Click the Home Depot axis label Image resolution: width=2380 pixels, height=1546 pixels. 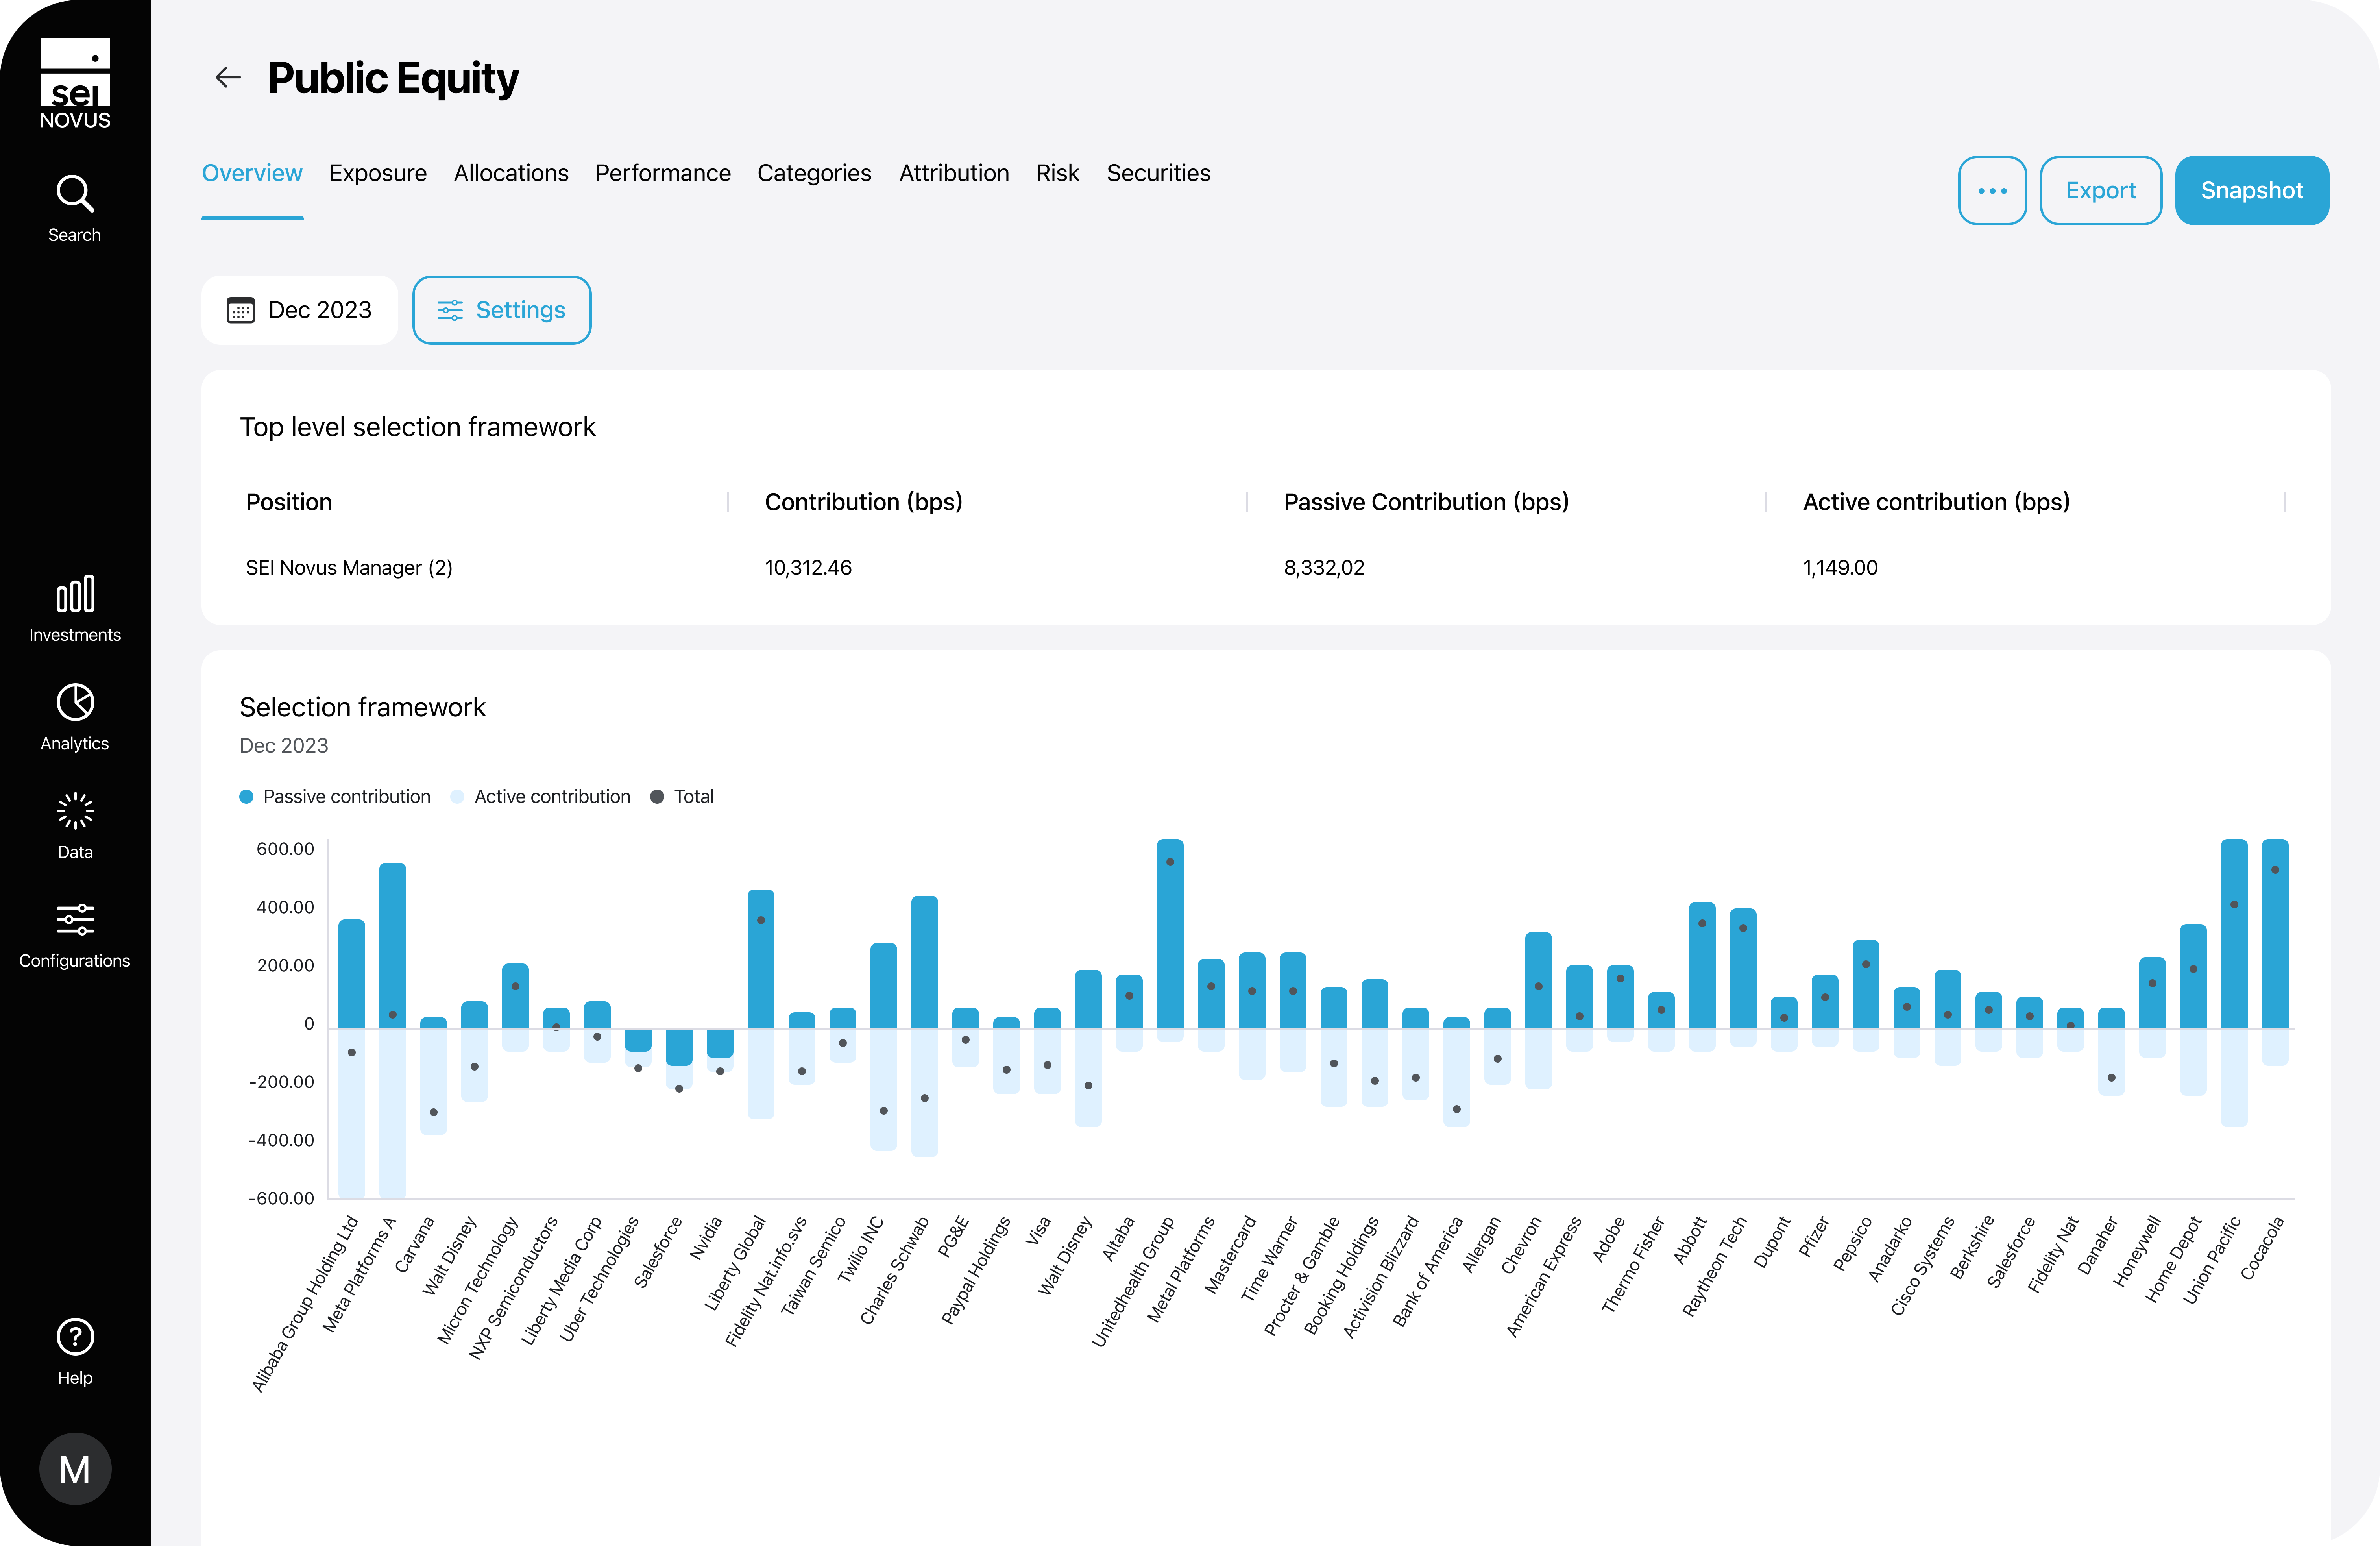tap(2174, 1260)
